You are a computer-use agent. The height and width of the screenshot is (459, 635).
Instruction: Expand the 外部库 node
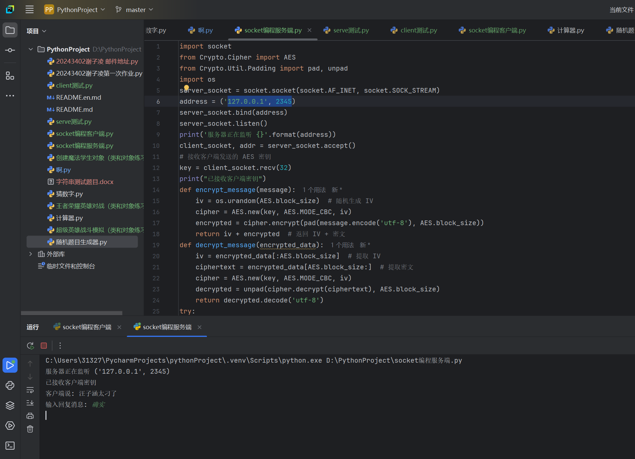(x=31, y=254)
